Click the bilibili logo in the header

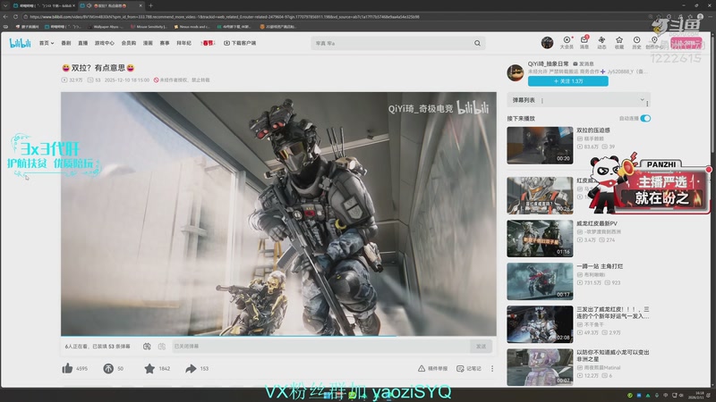point(20,43)
